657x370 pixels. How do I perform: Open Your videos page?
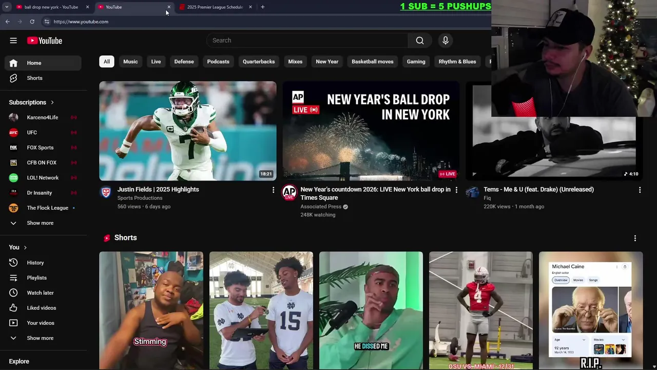click(43, 323)
